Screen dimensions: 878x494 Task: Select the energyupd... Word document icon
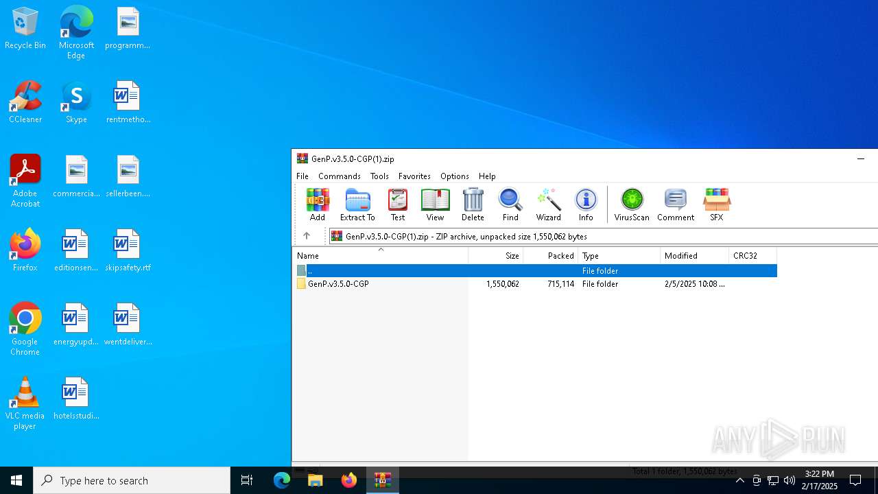pos(76,325)
